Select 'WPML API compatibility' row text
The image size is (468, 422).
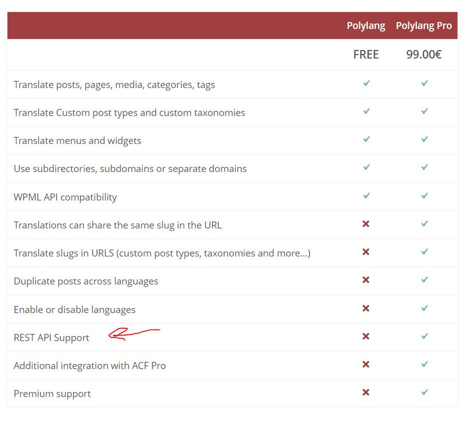tap(65, 197)
